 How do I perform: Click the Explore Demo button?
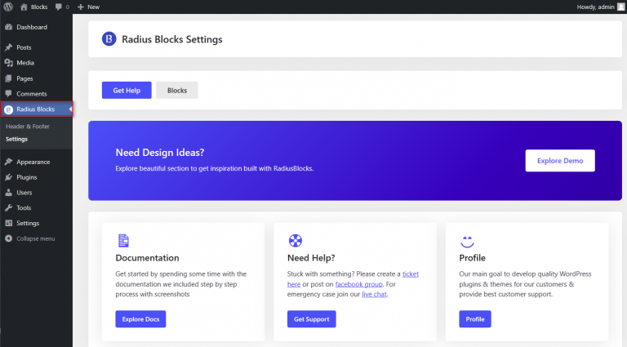(x=560, y=161)
